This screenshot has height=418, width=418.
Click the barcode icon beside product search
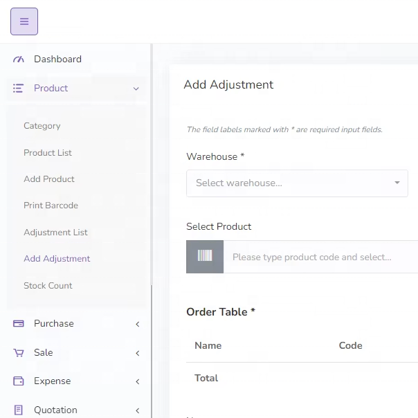pyautogui.click(x=205, y=257)
